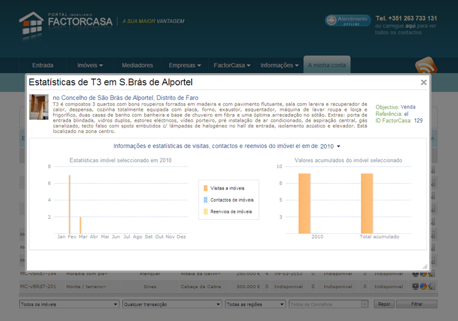
Task: Click the 'Valores acumulados do imóvel seleccionado' chart title
Action: [x=348, y=160]
